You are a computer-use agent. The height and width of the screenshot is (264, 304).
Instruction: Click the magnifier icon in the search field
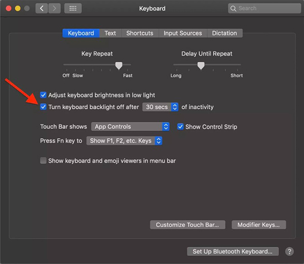[233, 8]
